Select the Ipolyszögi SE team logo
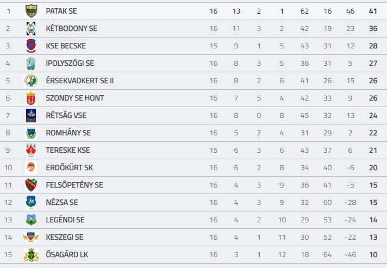 (31, 64)
